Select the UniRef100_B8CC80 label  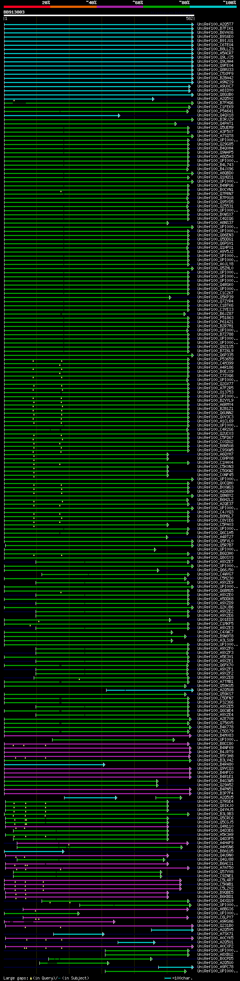click(x=215, y=744)
